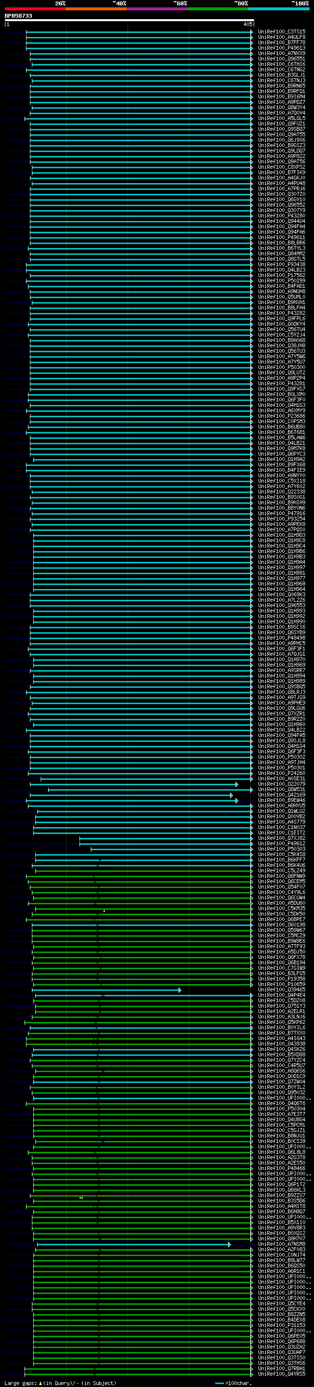Click the cyan alignment bar for UniRef100_A5LGL5
Screen dimensions: 314x1387
138,119
